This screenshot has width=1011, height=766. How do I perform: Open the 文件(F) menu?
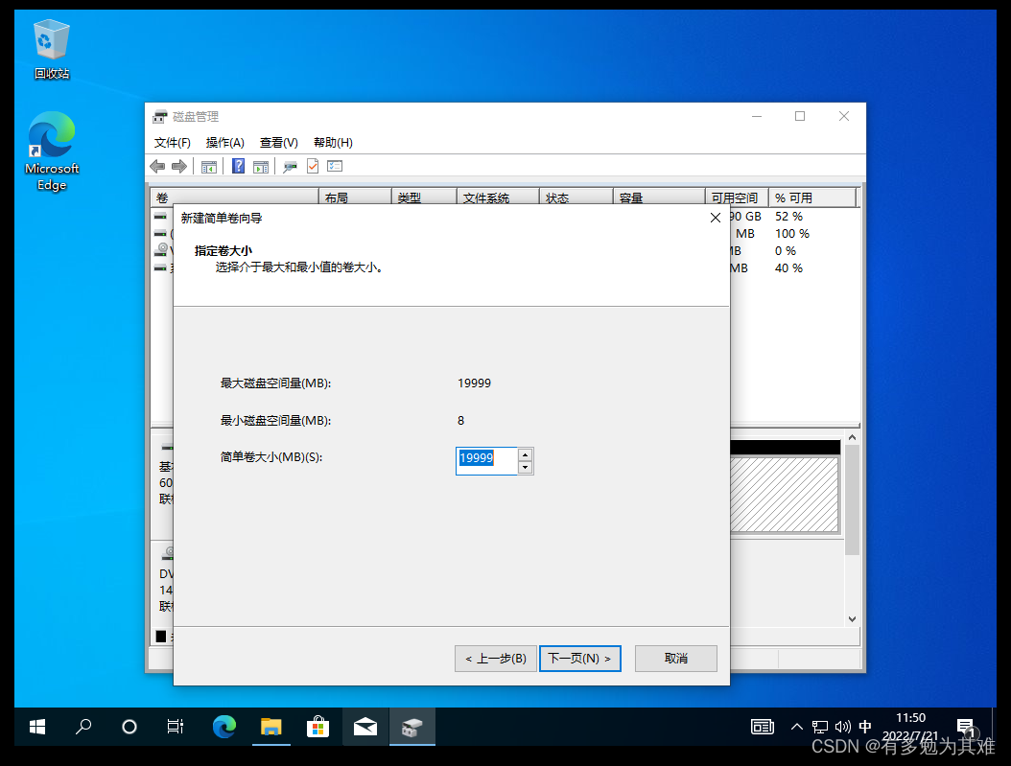click(172, 143)
